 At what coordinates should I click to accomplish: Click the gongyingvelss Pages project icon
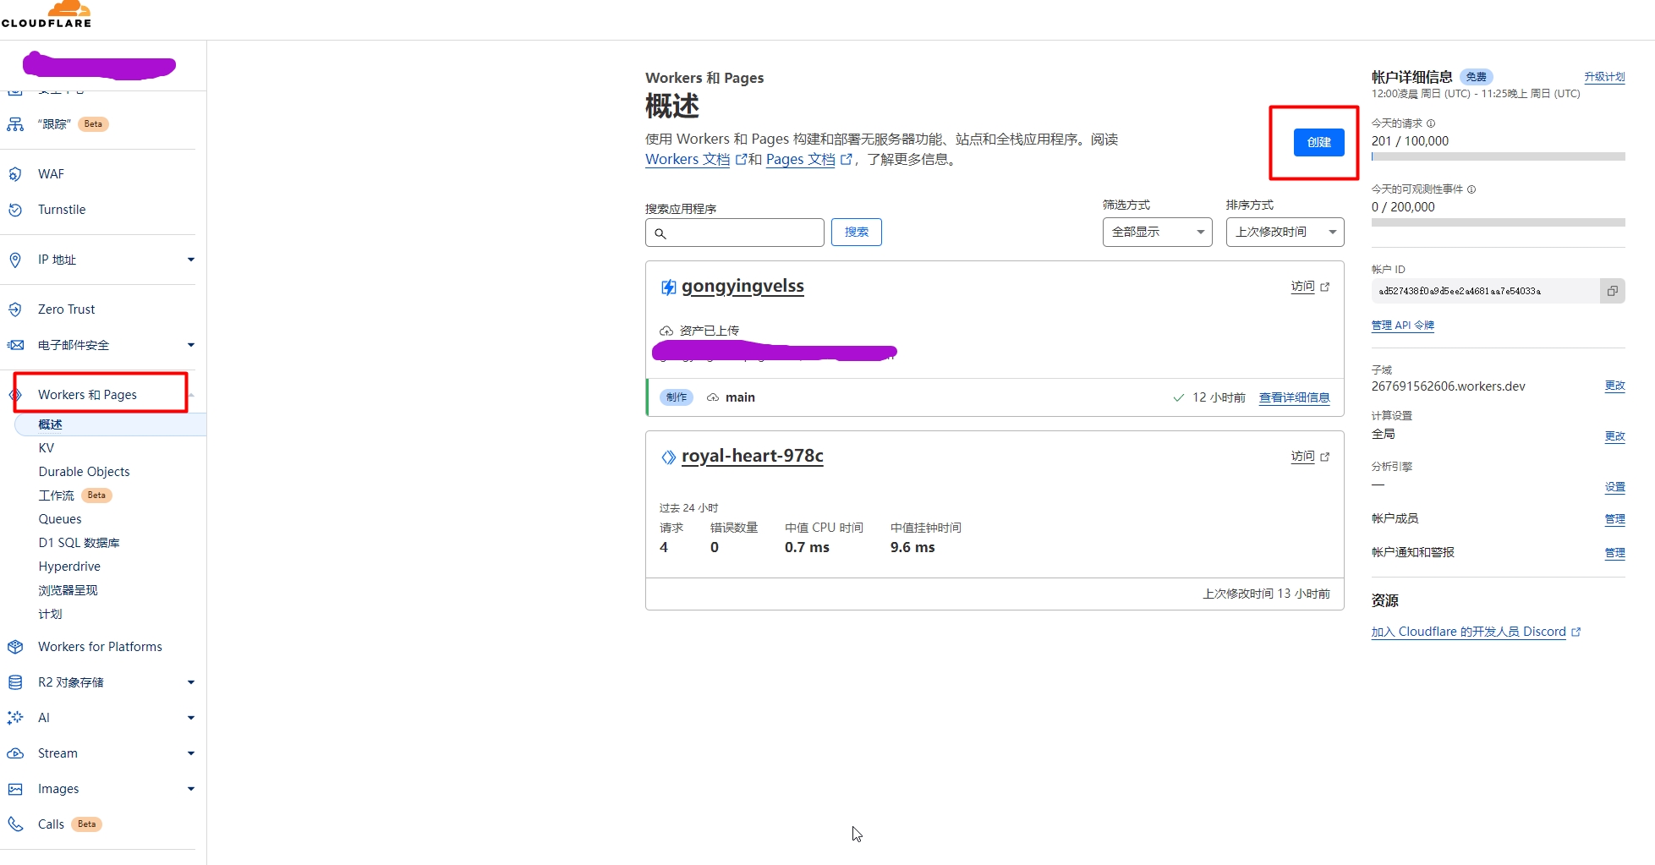pyautogui.click(x=668, y=287)
